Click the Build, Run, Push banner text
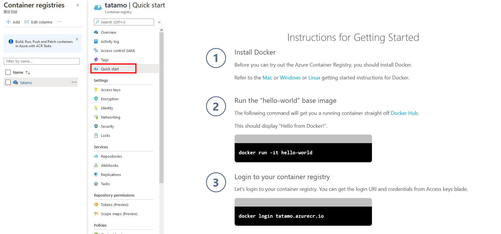 (x=44, y=44)
